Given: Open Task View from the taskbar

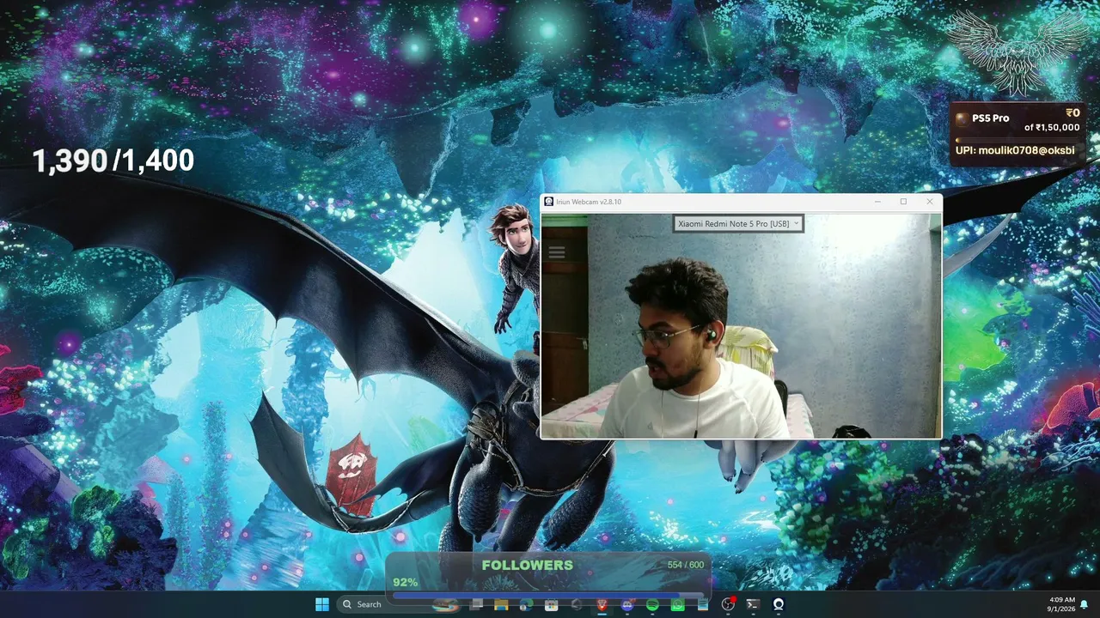Looking at the screenshot, I should [x=476, y=604].
